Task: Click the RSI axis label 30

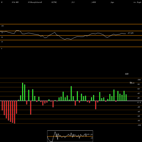Action: coord(2,42)
